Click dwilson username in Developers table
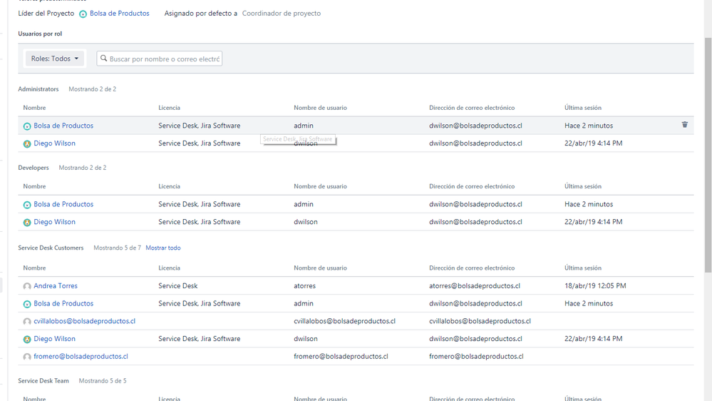Viewport: 712px width, 401px height. click(x=306, y=222)
